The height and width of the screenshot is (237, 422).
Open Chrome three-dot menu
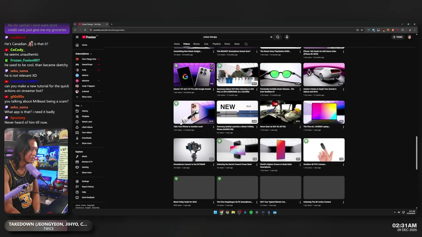tap(415, 30)
